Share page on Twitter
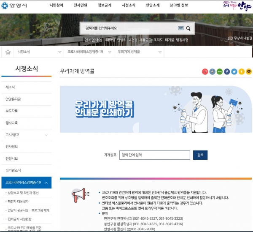Viewport: 253px width, 232px height. click(234, 71)
